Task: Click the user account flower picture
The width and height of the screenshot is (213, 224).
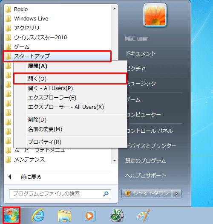Action: [x=155, y=15]
